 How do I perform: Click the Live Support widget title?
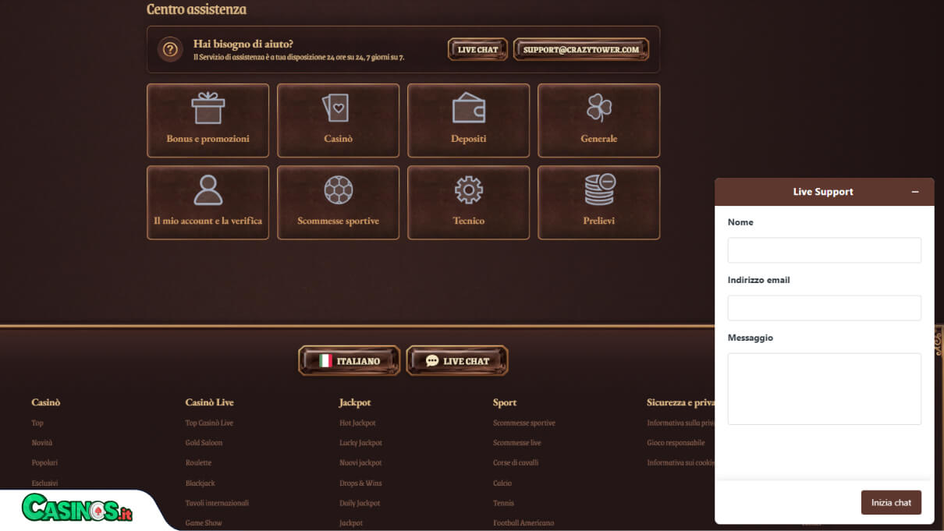[x=823, y=192]
